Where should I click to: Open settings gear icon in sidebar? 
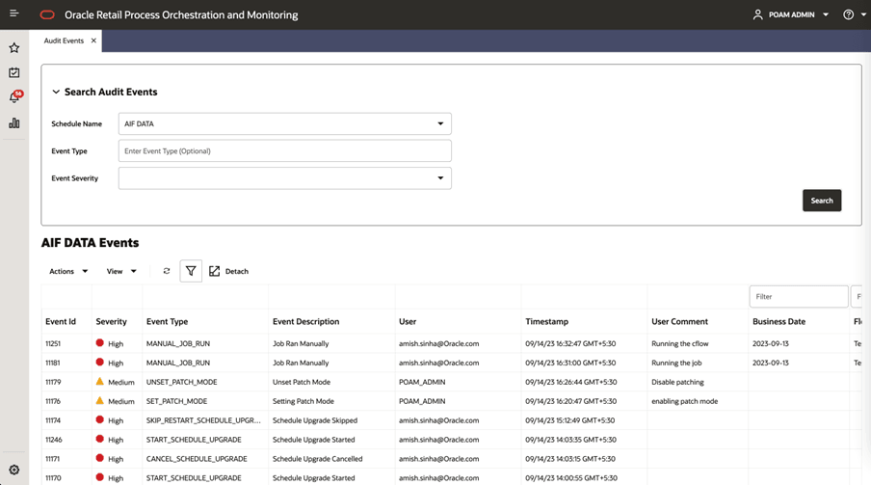(x=13, y=470)
